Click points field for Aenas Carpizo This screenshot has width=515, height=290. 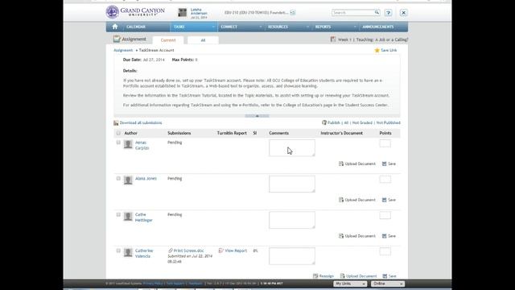pos(385,143)
